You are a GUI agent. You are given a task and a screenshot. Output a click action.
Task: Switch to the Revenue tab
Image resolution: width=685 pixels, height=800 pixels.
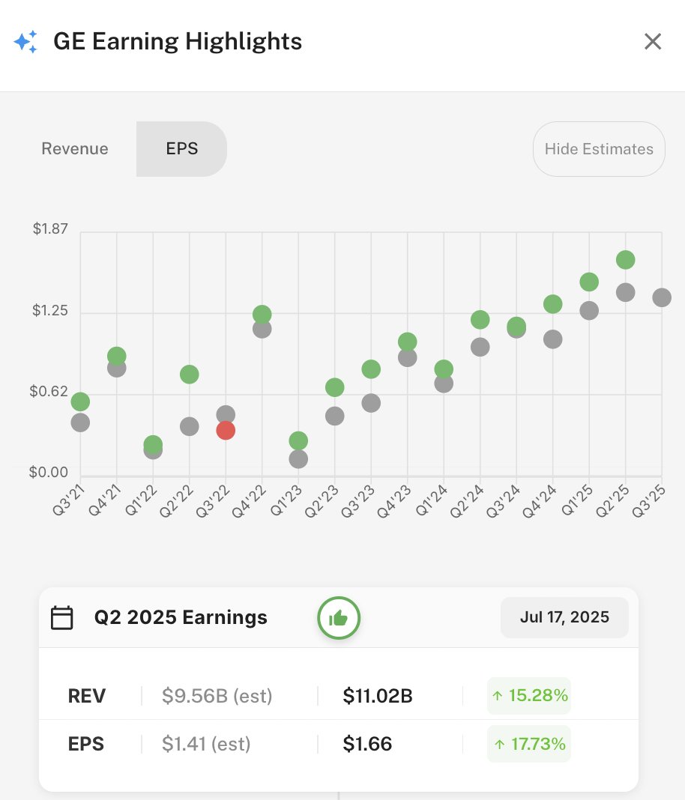75,148
